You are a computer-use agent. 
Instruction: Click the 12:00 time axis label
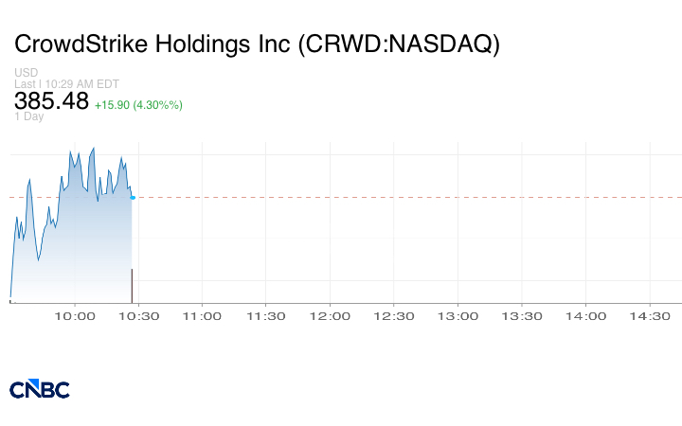click(x=331, y=317)
